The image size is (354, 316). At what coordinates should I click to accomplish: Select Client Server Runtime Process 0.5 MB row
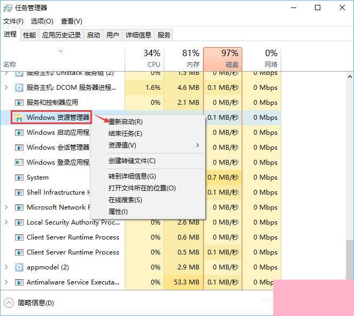[141, 252]
